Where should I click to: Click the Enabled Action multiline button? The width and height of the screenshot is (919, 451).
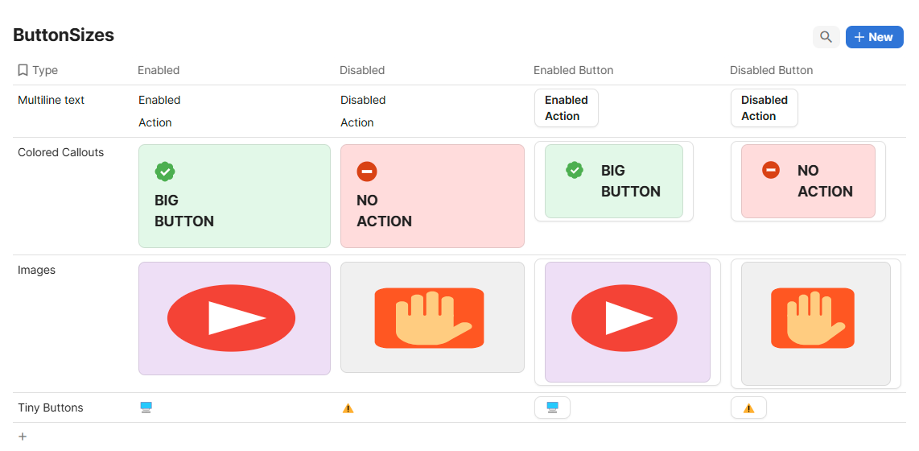click(x=567, y=108)
